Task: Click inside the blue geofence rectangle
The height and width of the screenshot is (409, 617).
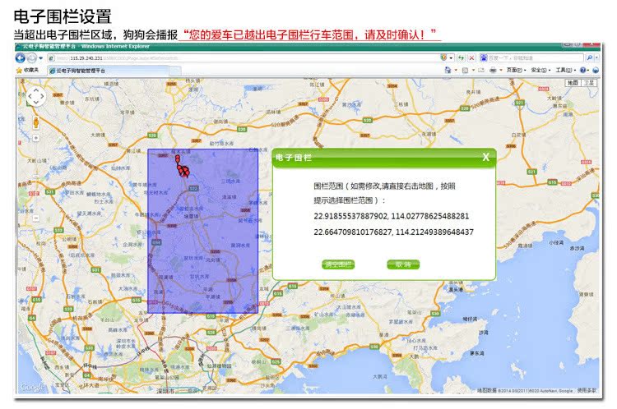Action: (x=203, y=246)
